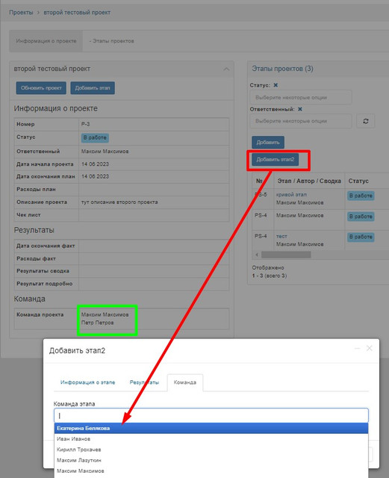Choose Иван Иванов in the dropdown list
Image resolution: width=389 pixels, height=478 pixels.
[x=211, y=439]
